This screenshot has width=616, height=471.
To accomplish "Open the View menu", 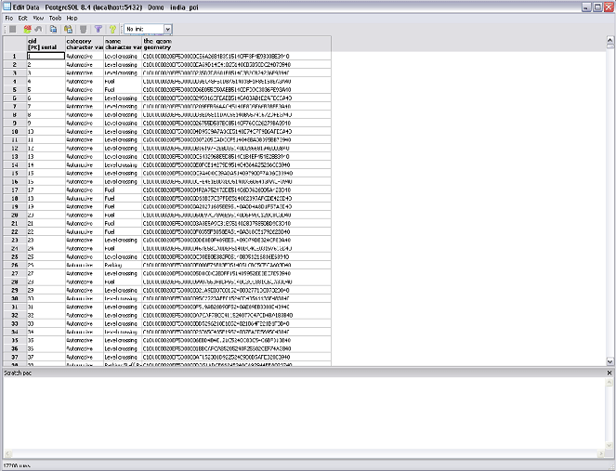I will pos(38,18).
